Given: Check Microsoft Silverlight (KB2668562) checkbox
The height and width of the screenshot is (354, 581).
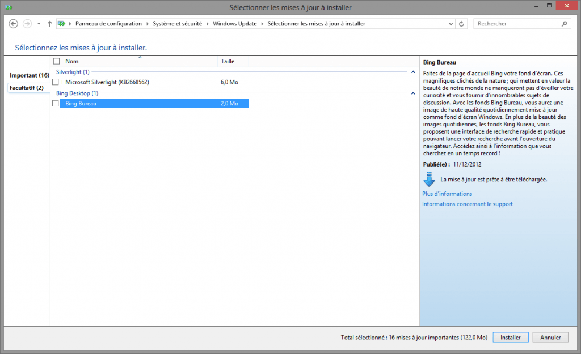Looking at the screenshot, I should click(56, 82).
